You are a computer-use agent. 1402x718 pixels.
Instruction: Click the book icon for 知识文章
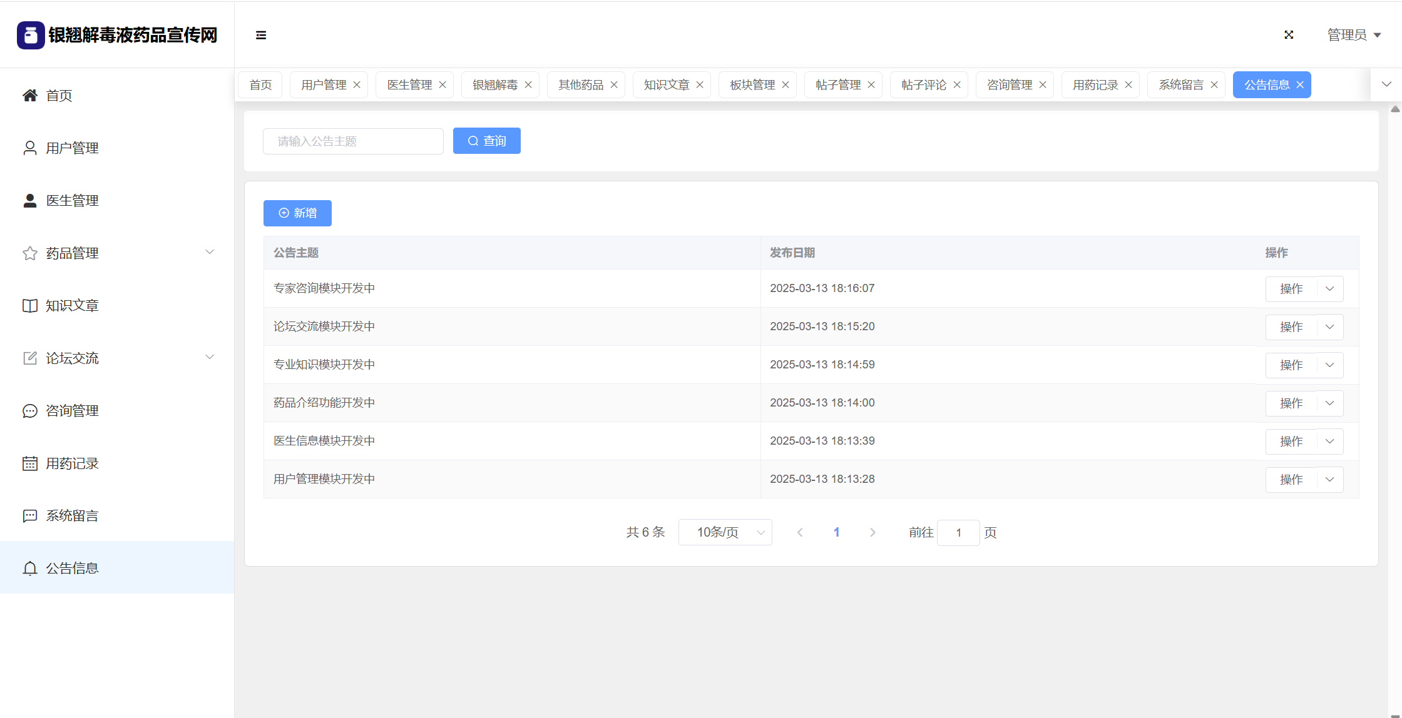[x=29, y=306]
